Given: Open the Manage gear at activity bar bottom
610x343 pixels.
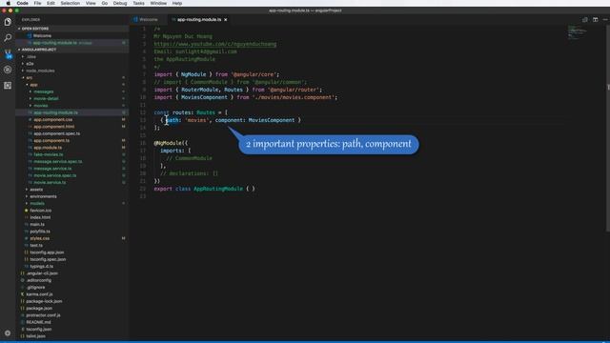Looking at the screenshot, I should [x=8, y=333].
